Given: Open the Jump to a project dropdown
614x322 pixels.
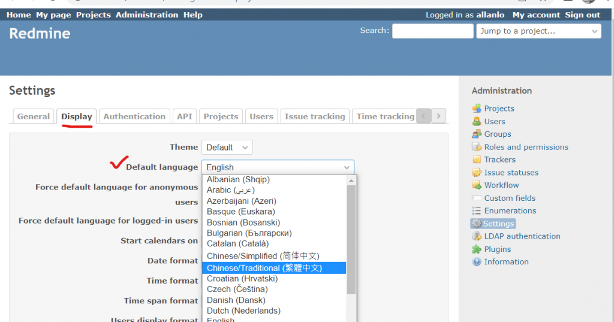Looking at the screenshot, I should [538, 31].
